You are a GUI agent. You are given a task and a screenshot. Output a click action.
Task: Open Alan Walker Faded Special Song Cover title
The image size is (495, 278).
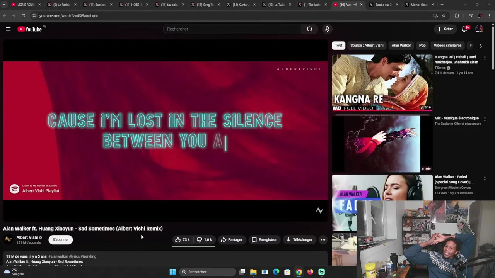(454, 180)
